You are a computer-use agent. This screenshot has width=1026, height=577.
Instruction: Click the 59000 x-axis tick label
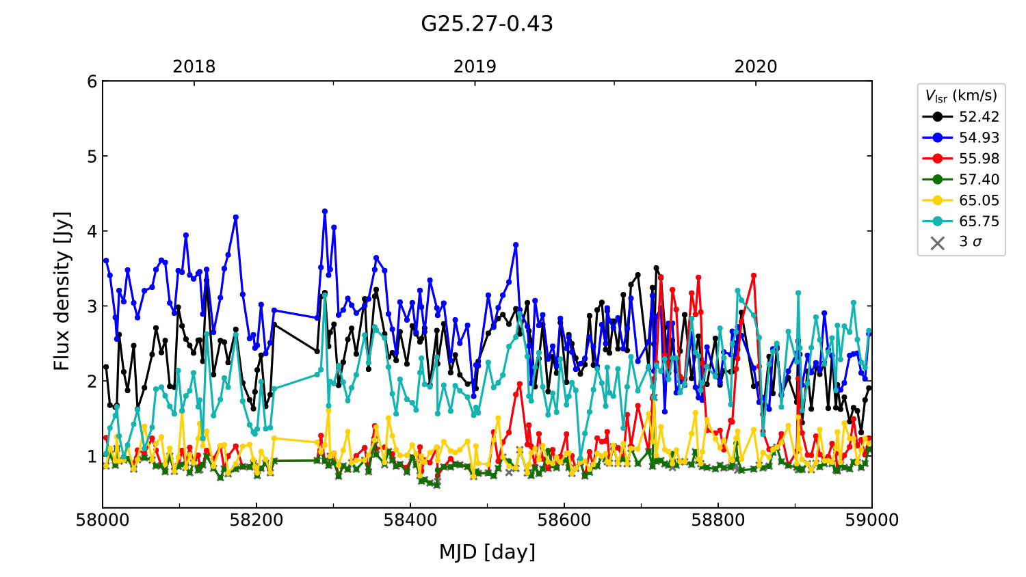click(871, 520)
